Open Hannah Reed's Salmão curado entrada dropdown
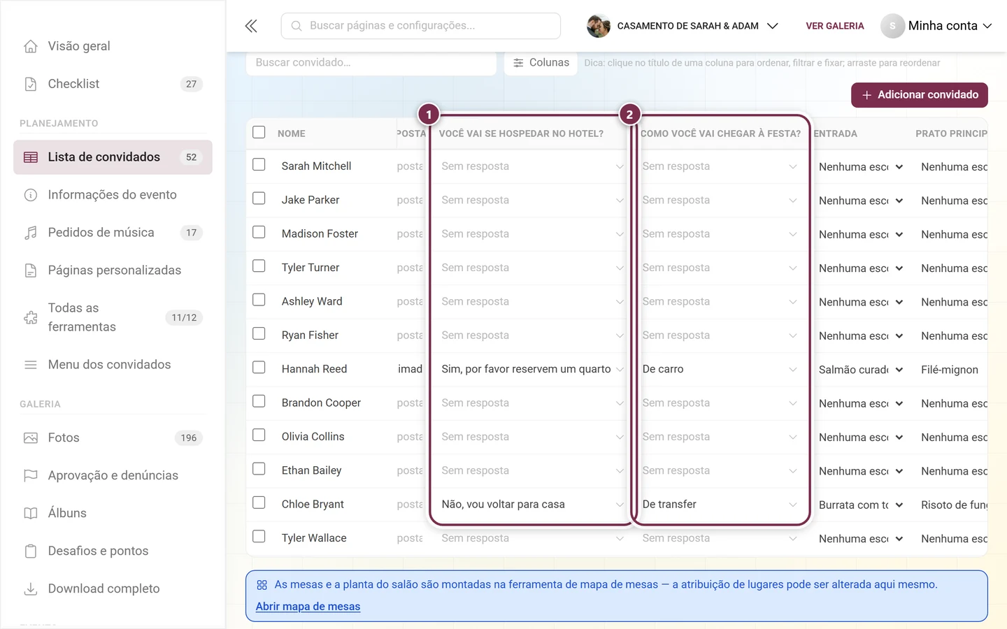Viewport: 1007px width, 629px height. pos(861,370)
